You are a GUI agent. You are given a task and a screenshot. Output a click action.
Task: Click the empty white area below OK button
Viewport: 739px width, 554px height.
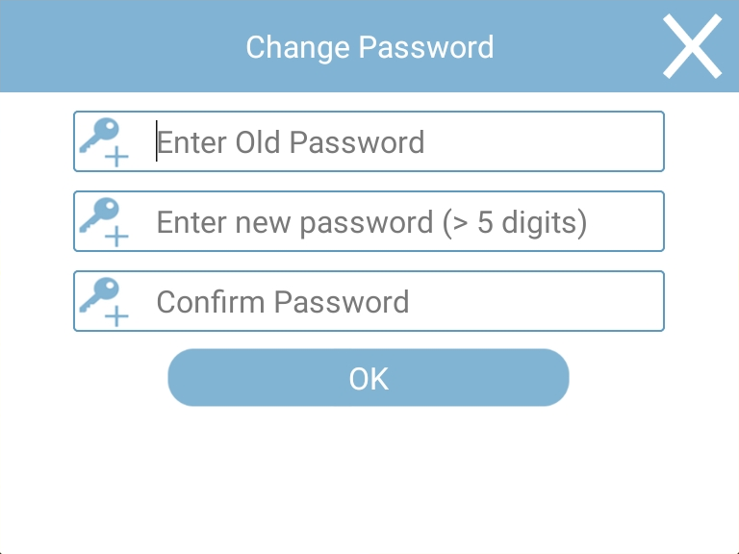coord(369,478)
